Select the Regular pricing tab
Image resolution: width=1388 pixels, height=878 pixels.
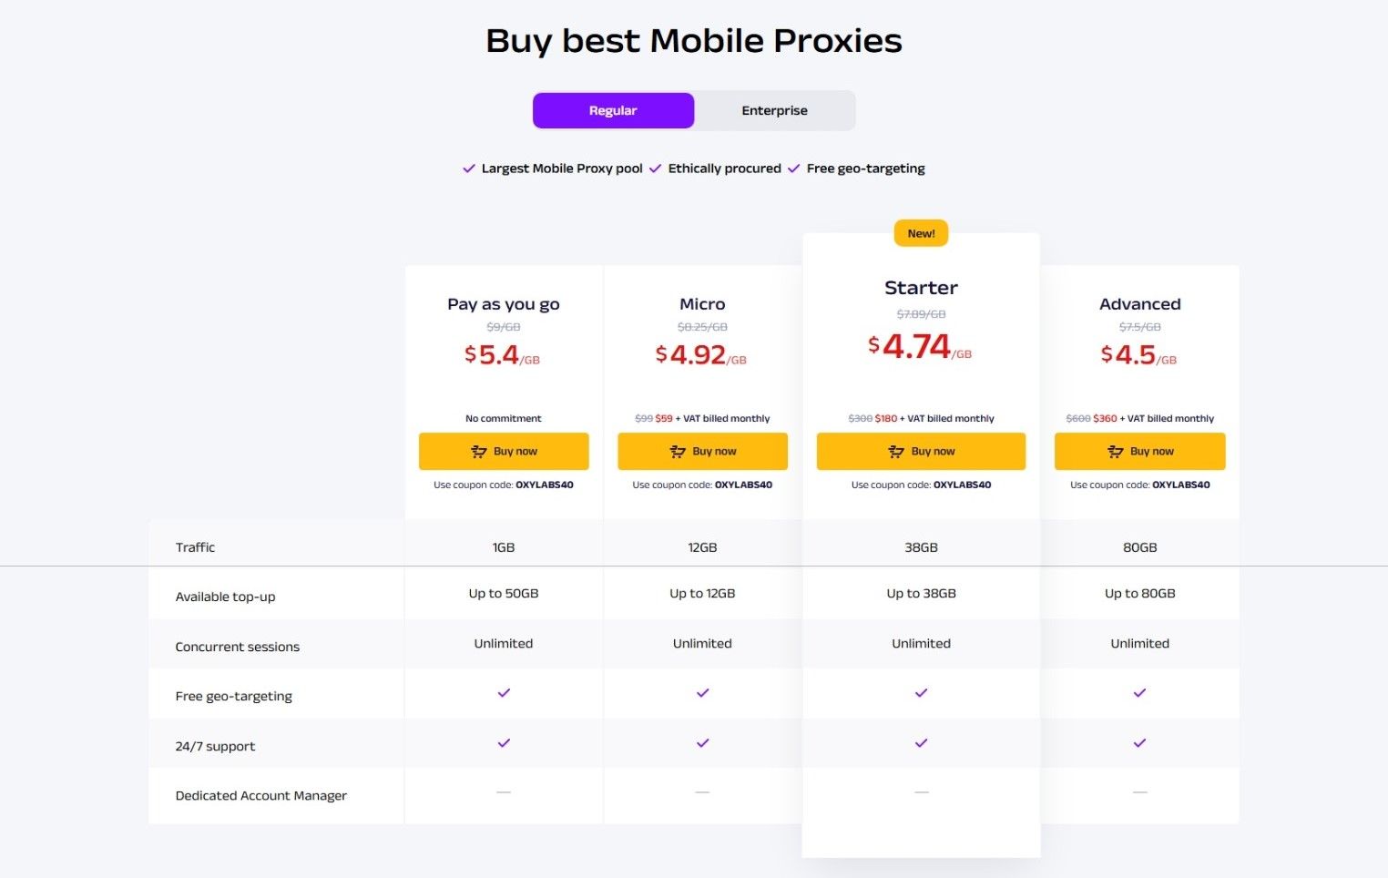(613, 110)
